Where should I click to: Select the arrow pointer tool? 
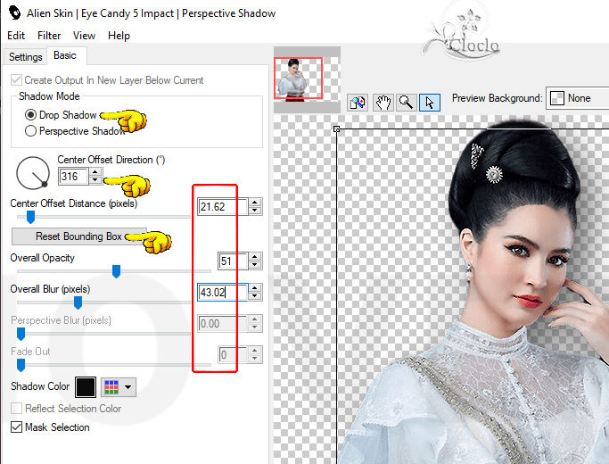pos(430,102)
